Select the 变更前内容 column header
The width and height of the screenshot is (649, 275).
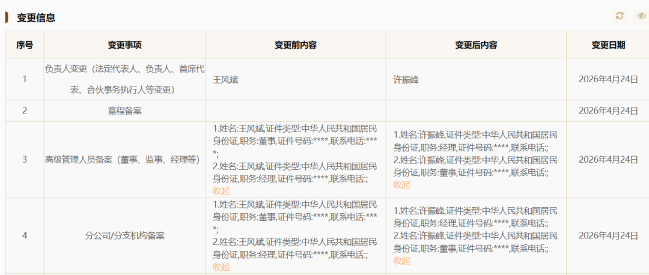pyautogui.click(x=295, y=45)
